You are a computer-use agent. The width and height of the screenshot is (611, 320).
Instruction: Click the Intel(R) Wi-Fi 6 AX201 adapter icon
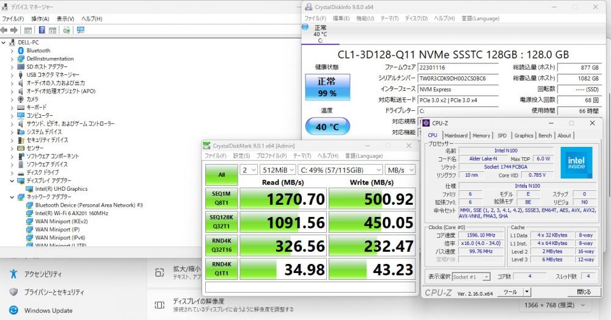pos(29,213)
